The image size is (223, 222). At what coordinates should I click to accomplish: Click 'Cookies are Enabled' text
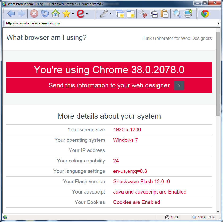tap(137, 202)
